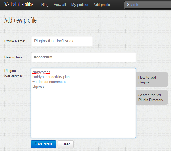Grab the Plugins textarea resize handle
Viewport: 171px width, 151px height.
[x=134, y=136]
